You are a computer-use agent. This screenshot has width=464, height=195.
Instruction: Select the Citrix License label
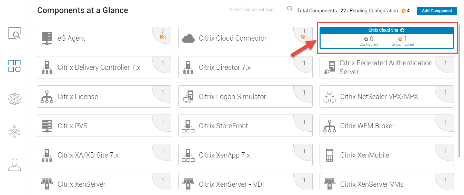pos(78,97)
